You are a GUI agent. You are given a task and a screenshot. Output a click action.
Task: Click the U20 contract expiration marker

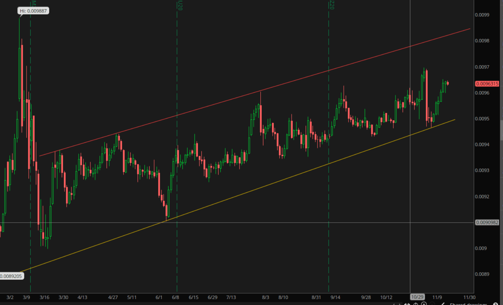[x=180, y=5]
